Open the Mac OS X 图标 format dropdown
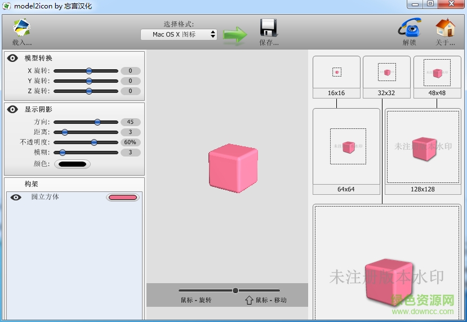This screenshot has width=467, height=322. coord(179,34)
